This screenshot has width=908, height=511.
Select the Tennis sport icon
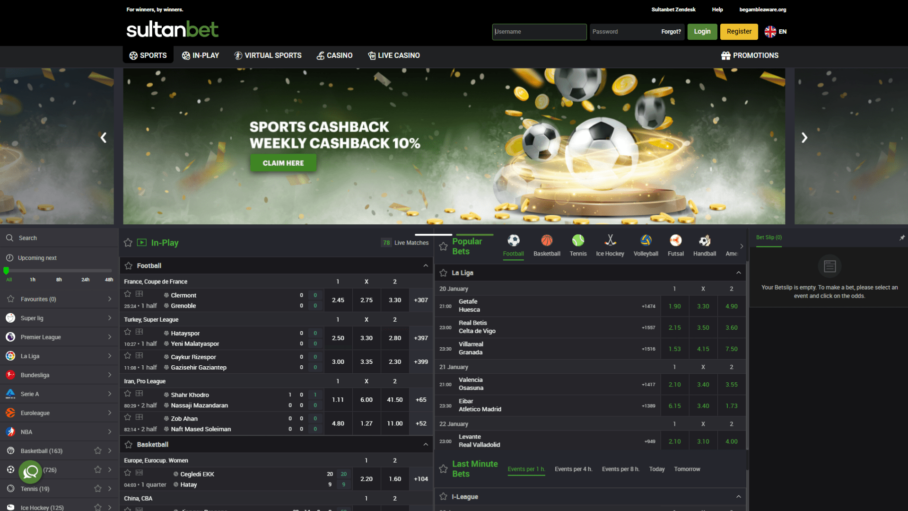pos(578,241)
